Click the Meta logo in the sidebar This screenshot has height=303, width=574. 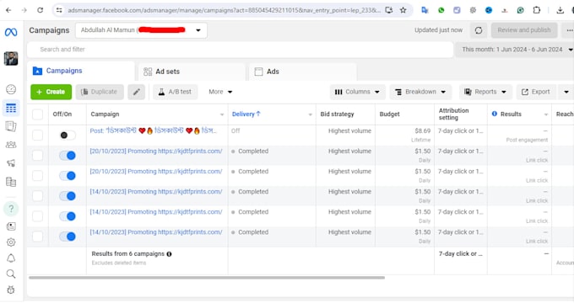(11, 32)
